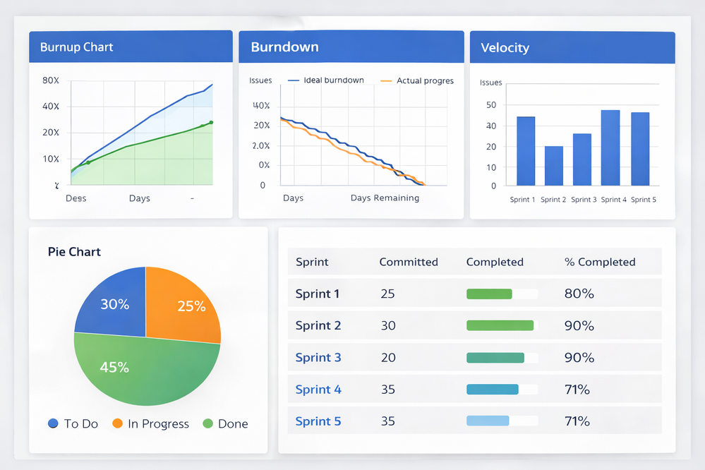Screen dimensions: 705x470
Task: Click the Completed column header
Action: [x=495, y=262]
